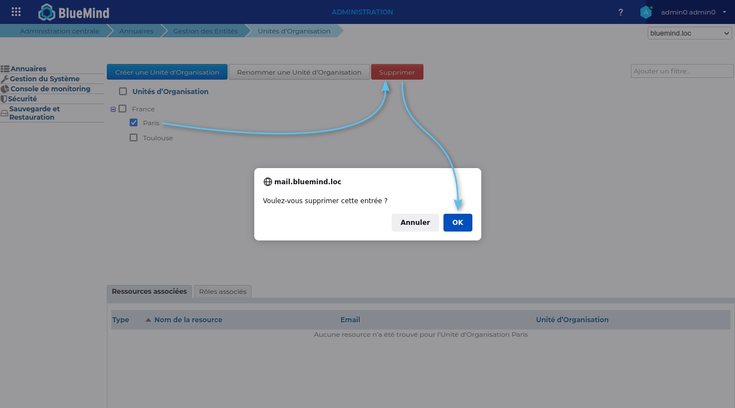The width and height of the screenshot is (735, 408).
Task: Confirm deletion with the OK button
Action: click(x=457, y=223)
